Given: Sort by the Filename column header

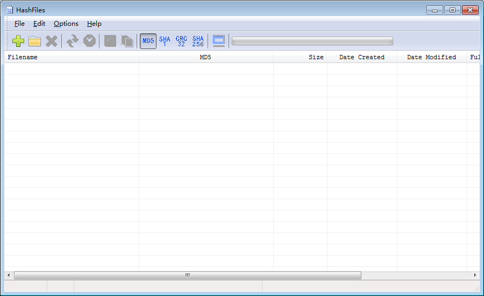Looking at the screenshot, I should 72,57.
